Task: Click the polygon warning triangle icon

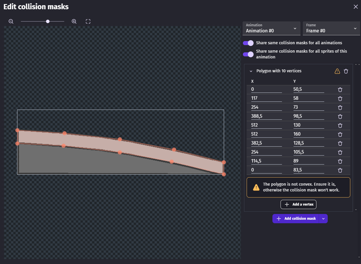Action: tap(337, 71)
